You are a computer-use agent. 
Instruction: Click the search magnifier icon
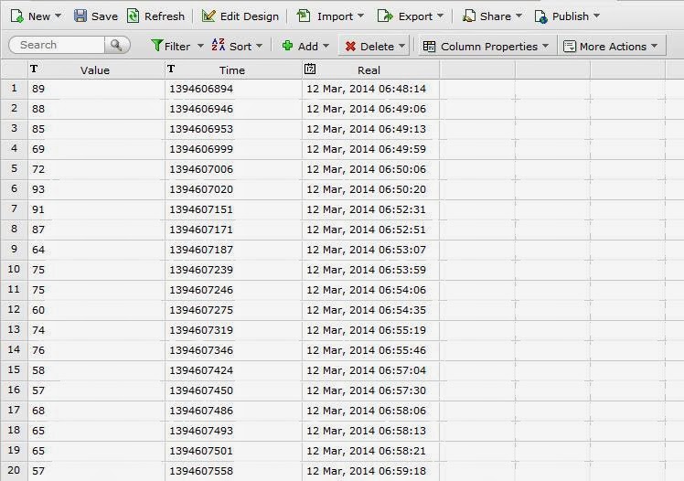tap(116, 45)
